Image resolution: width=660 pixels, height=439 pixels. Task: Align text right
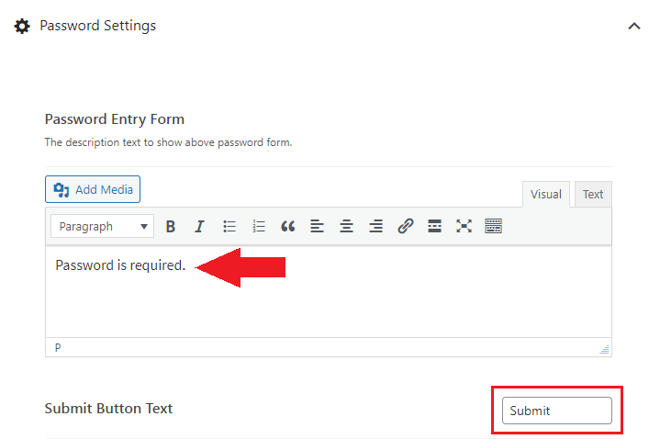coord(375,227)
